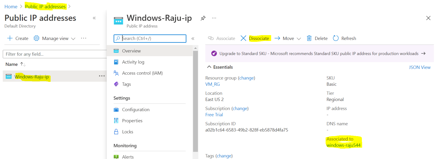Image resolution: width=436 pixels, height=159 pixels.
Task: Click the sidebar vertical scrollbar
Action: [x=195, y=102]
